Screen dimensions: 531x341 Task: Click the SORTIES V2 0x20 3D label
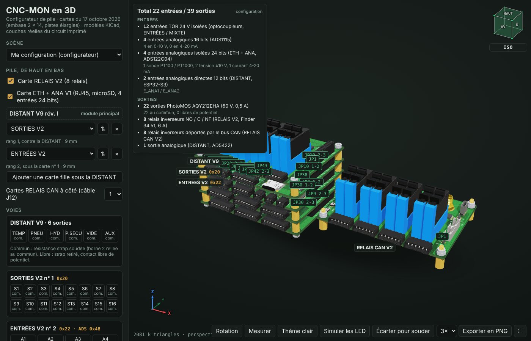point(199,172)
